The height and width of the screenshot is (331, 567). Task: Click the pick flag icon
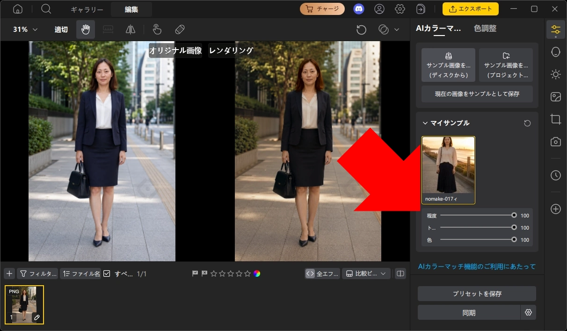click(x=195, y=273)
